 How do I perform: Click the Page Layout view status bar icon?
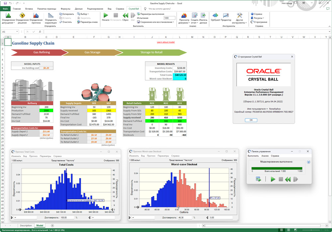(x=289, y=230)
